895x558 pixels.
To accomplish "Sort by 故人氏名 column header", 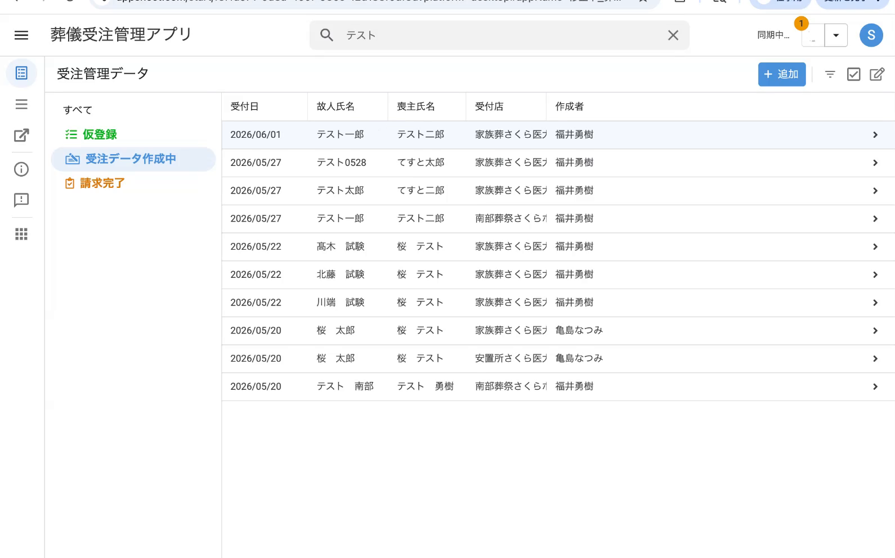I will click(335, 106).
